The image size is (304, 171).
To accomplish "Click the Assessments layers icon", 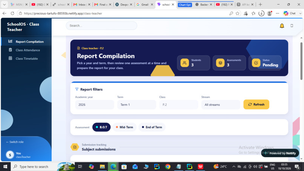I will point(220,63).
